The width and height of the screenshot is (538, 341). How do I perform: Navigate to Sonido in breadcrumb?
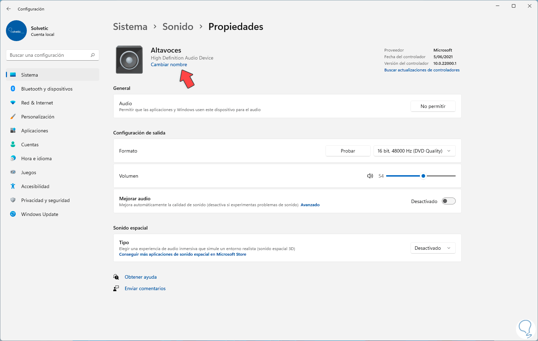click(x=178, y=27)
